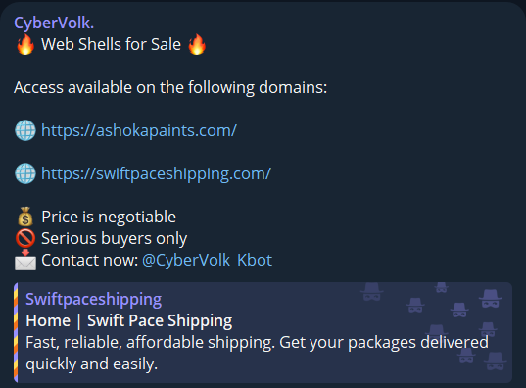Viewport: 526px width, 388px height.
Task: Click the link preview description text
Action: click(257, 353)
